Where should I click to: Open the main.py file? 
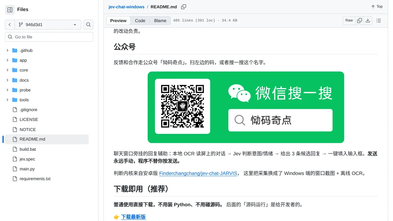click(27, 169)
